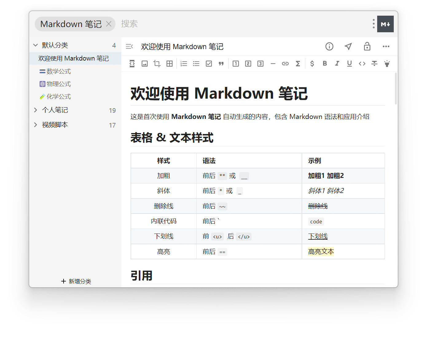This screenshot has height=338, width=430.
Task: Toggle sidebar with the collapse list icon
Action: click(130, 46)
